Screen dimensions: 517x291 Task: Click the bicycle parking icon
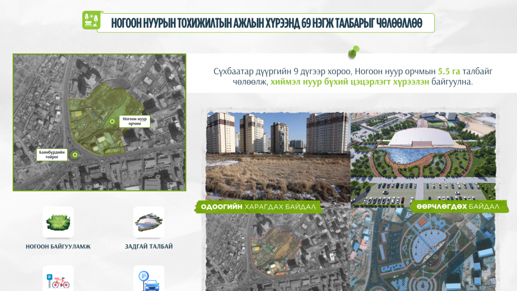coord(58,280)
